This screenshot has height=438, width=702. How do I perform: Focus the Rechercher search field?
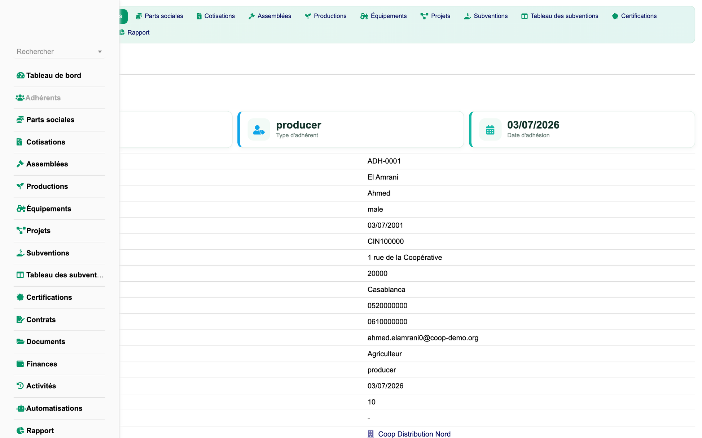point(60,52)
